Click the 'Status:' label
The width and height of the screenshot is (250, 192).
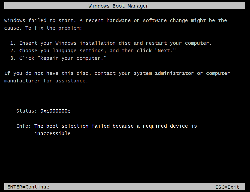pyautogui.click(x=26, y=111)
